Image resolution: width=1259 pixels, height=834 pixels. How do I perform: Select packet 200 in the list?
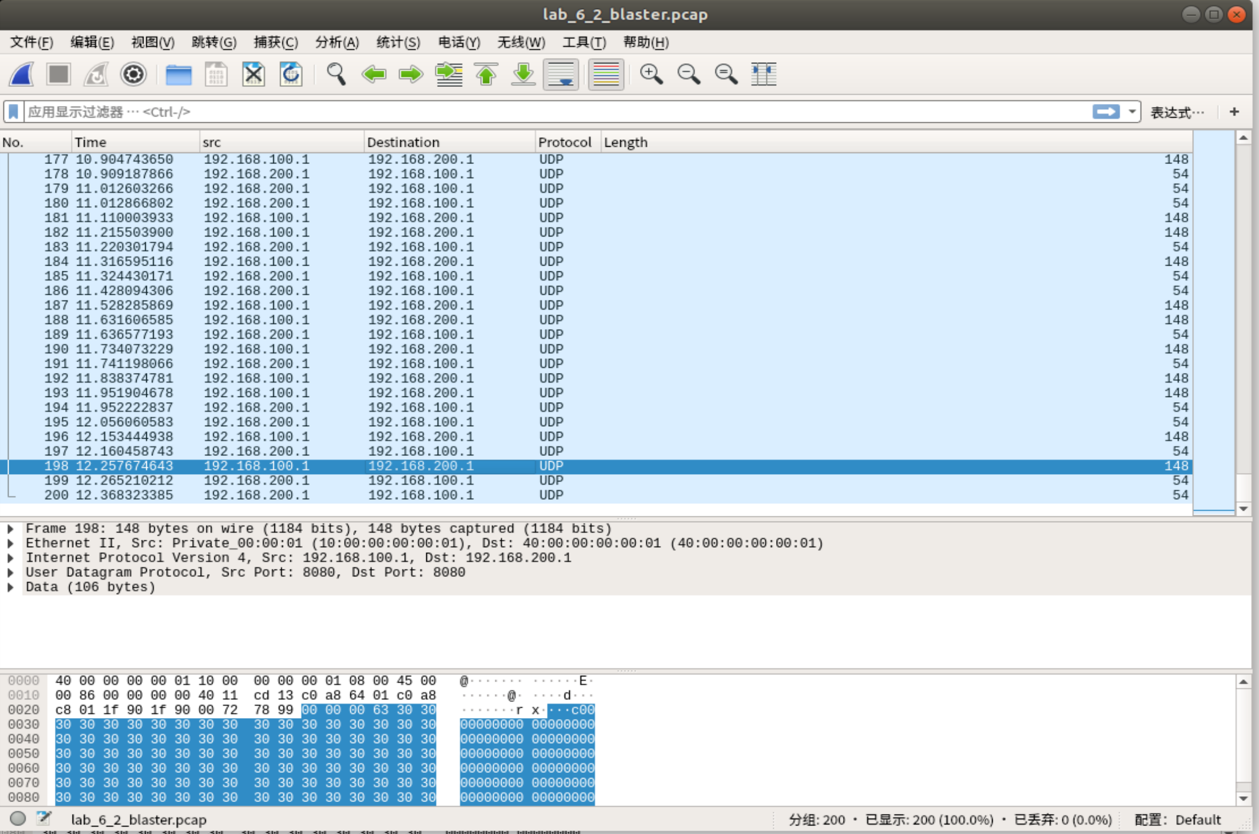tap(596, 495)
